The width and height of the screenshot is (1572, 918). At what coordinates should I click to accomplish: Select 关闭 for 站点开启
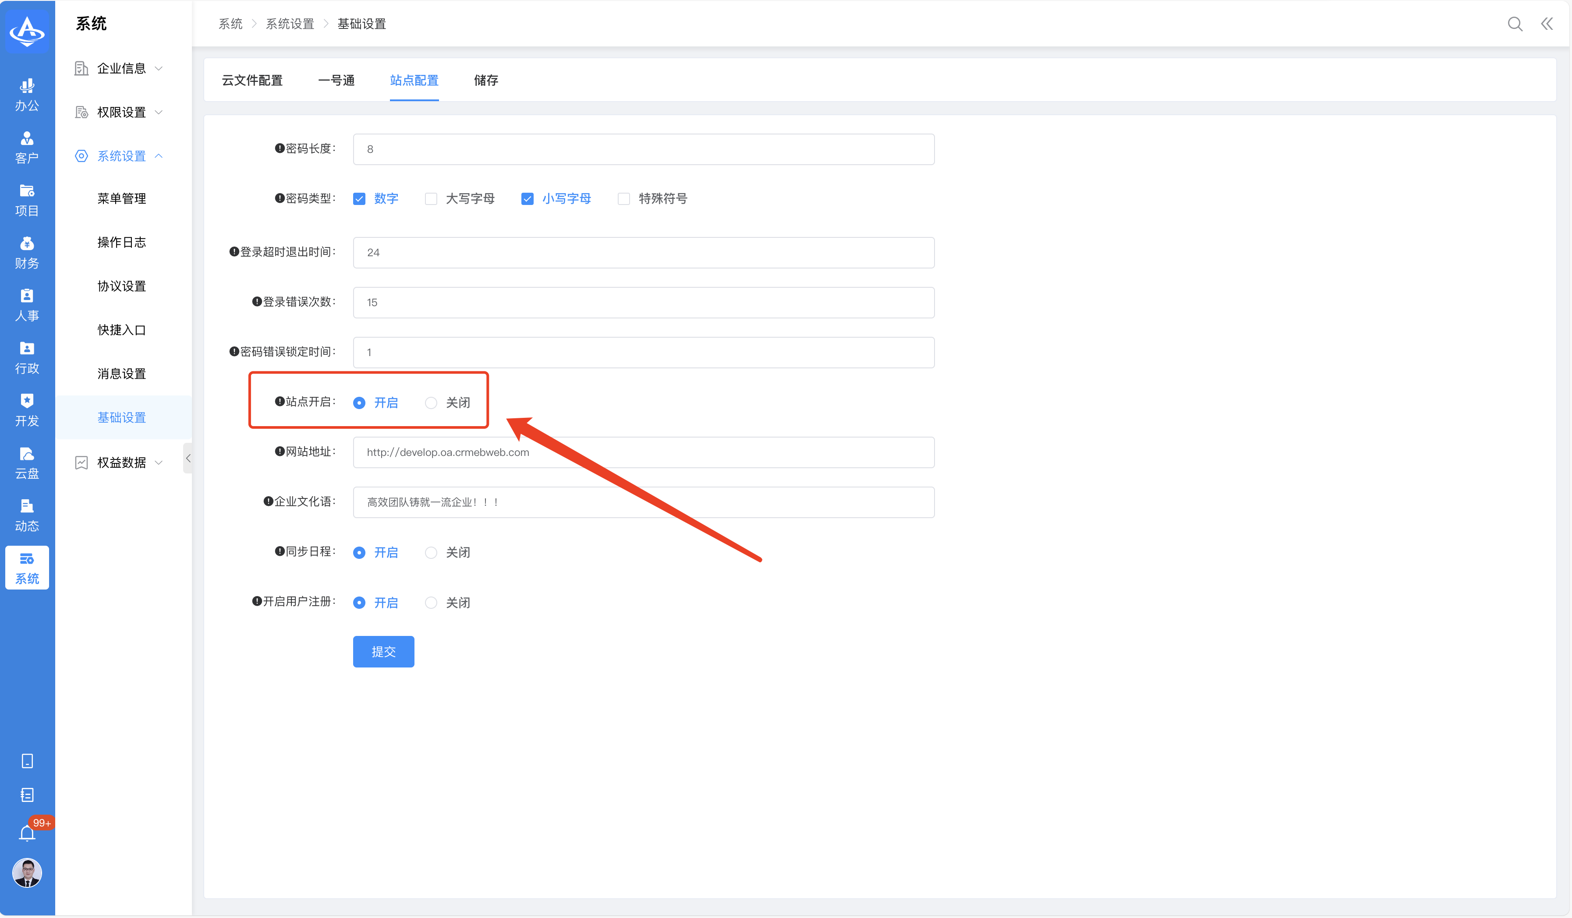pyautogui.click(x=431, y=403)
